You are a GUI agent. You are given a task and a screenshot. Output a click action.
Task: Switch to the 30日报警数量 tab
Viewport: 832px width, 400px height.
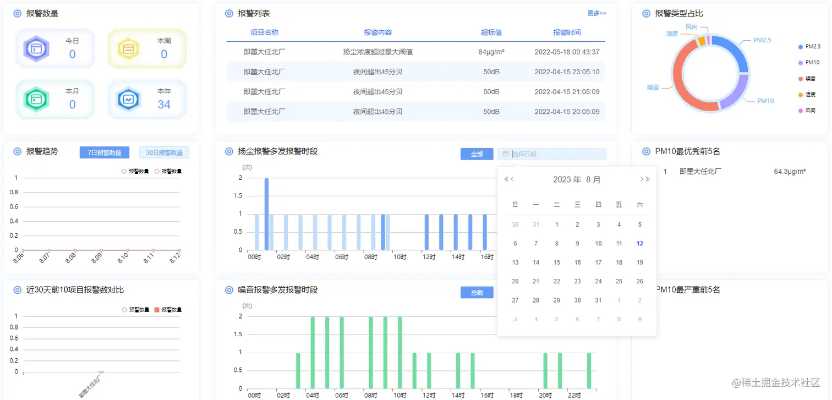point(163,152)
